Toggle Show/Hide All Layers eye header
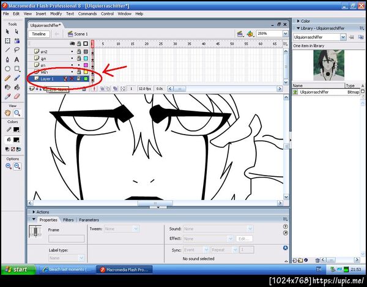The image size is (367, 287). pyautogui.click(x=72, y=43)
